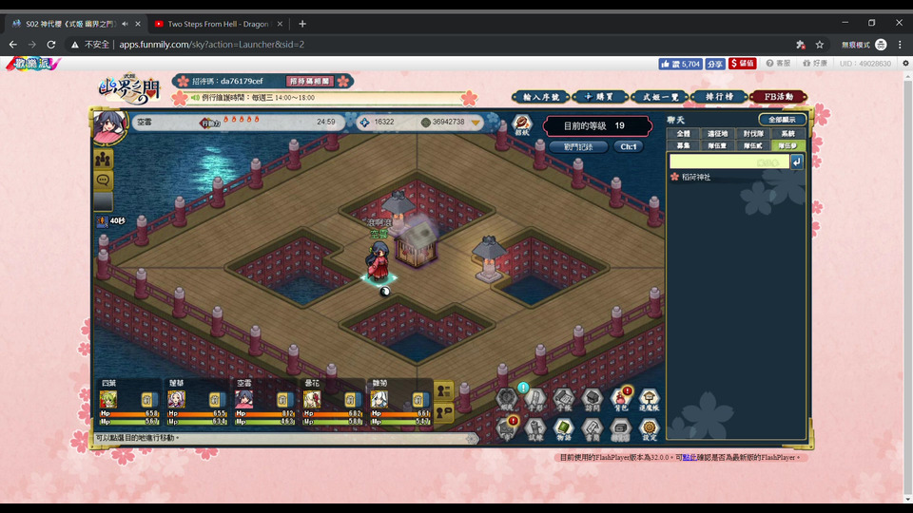Screen dimensions: 913x513
Task: Select the 討伐隊 chat tab
Action: point(753,134)
